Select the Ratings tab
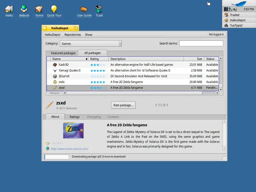Screen dimensions: 256x192 coord(74,117)
